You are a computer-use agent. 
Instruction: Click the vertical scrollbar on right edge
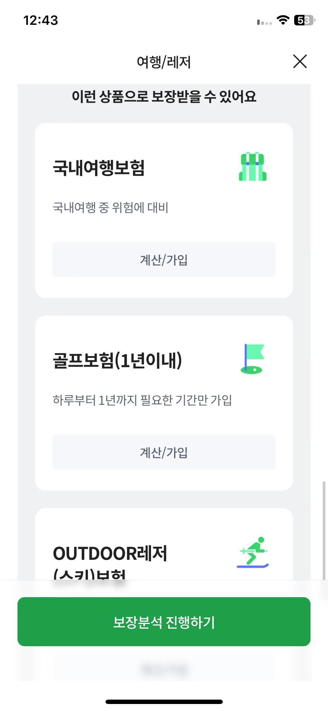(x=324, y=530)
